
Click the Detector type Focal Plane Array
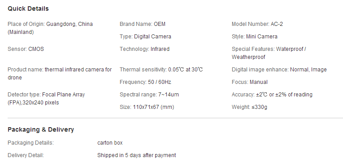pos(46,99)
